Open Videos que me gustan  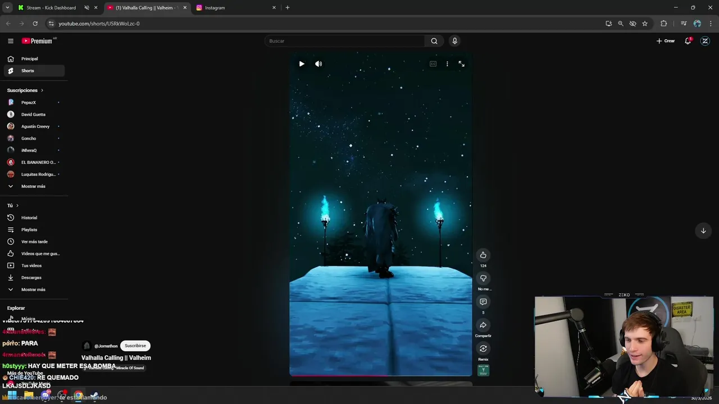click(x=34, y=254)
